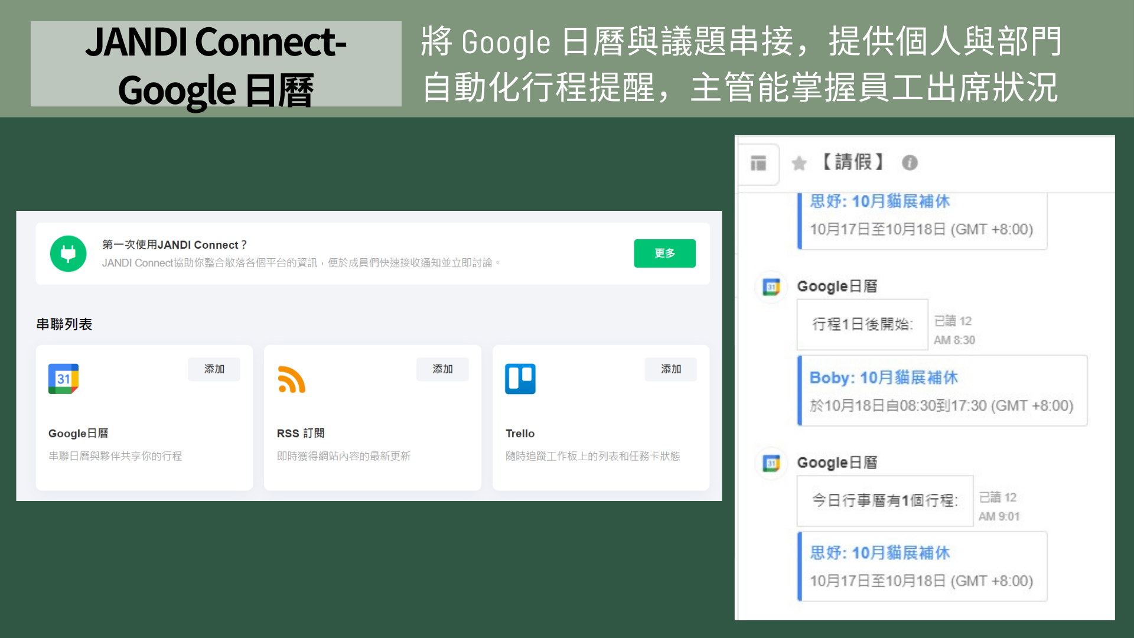The width and height of the screenshot is (1134, 638).
Task: Open the info icon beside 【請假】
Action: (910, 163)
